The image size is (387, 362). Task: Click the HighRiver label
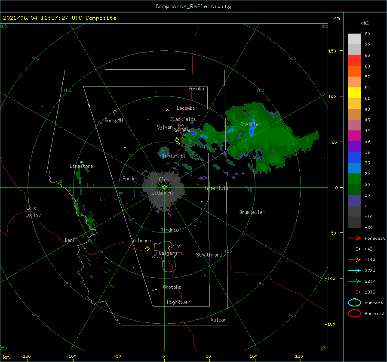178,302
